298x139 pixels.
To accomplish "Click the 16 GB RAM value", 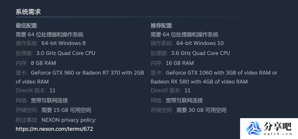I will coord(180,63).
